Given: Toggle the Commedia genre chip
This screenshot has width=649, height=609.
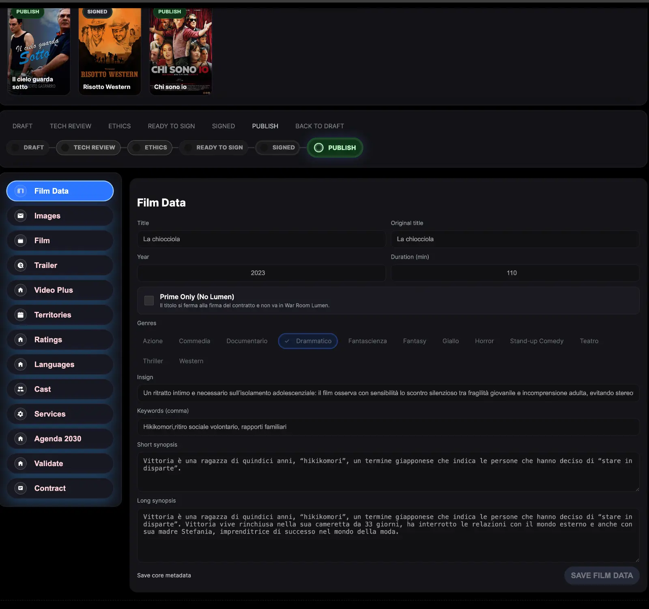Looking at the screenshot, I should [x=194, y=341].
